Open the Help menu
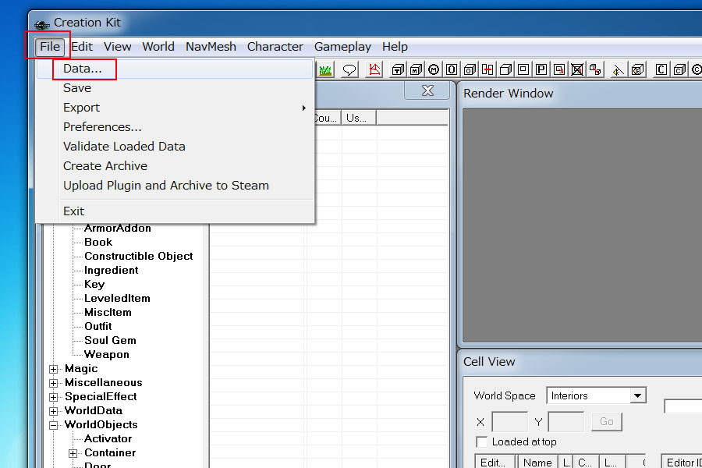Viewport: 702px width, 468px height. point(395,47)
